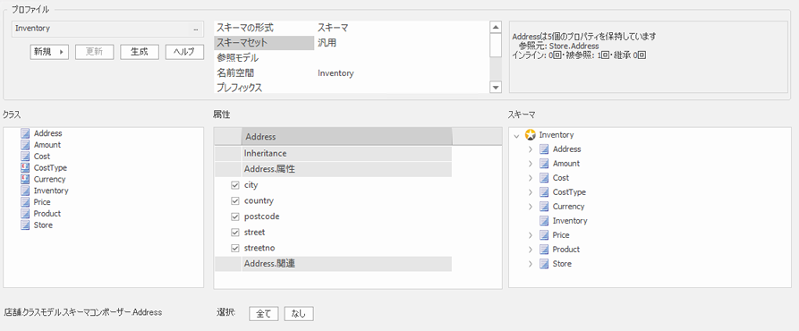Viewport: 799px width, 331px height.
Task: Select the Product icon in schema tree
Action: pyautogui.click(x=544, y=250)
